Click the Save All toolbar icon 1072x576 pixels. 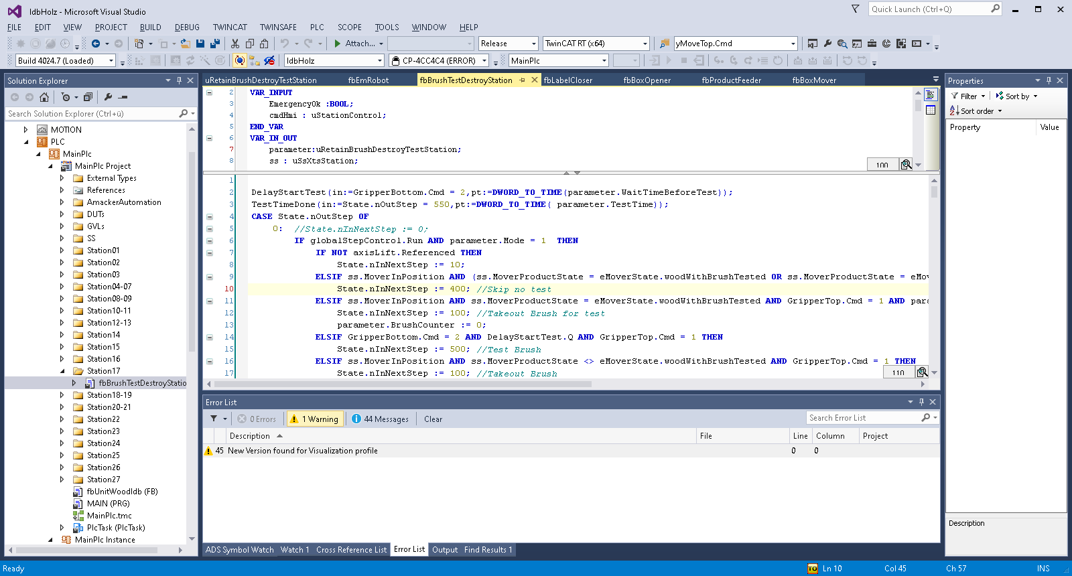(215, 44)
